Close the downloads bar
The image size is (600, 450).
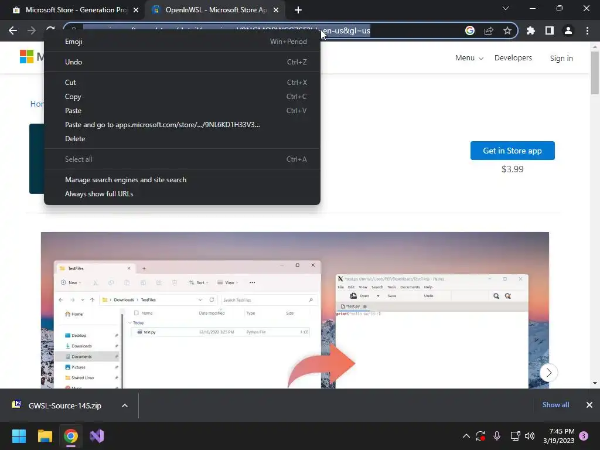pos(589,405)
